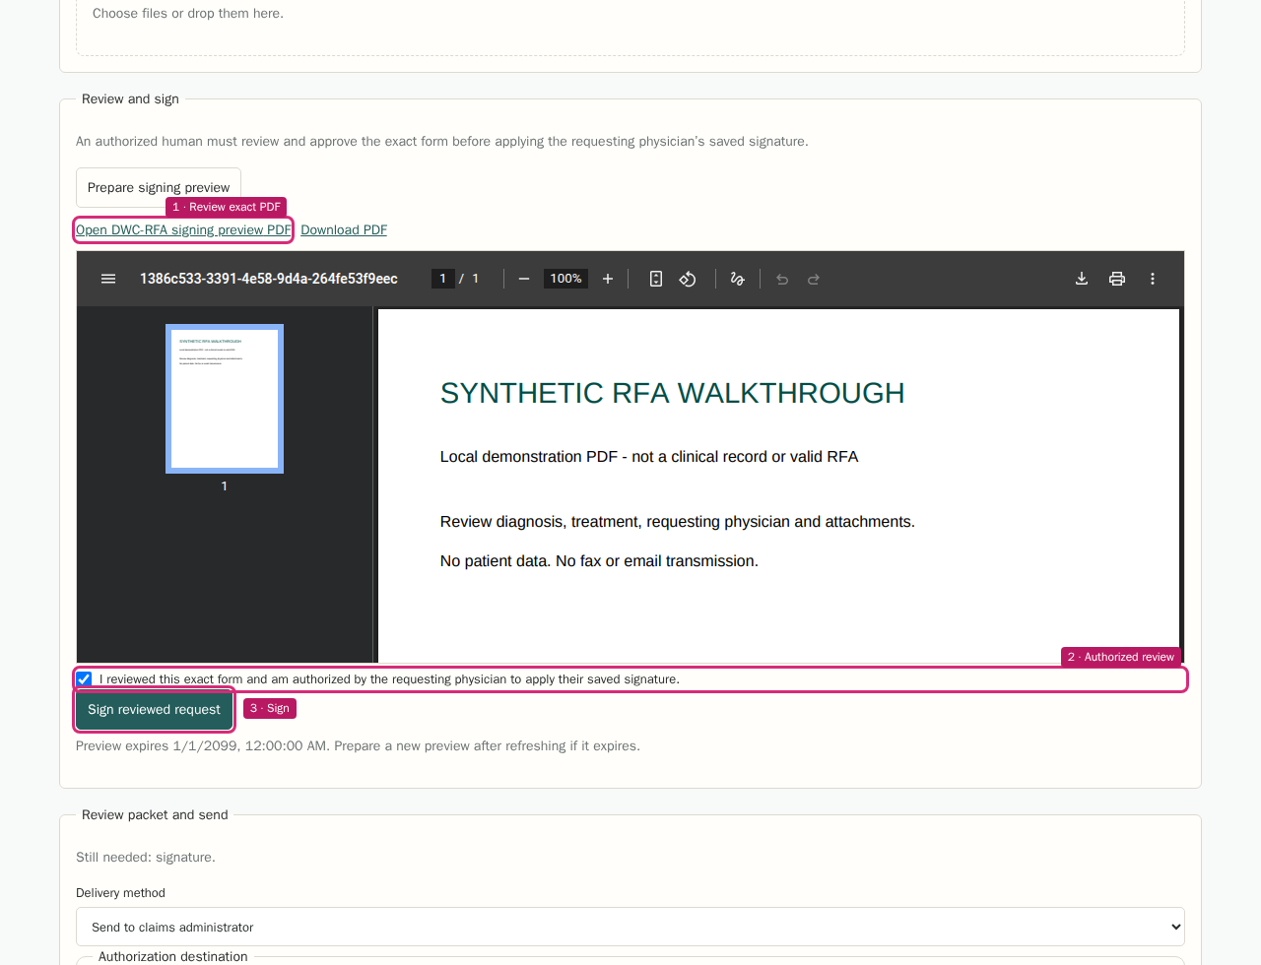
Task: Zoom out with the minus icon
Action: (x=524, y=279)
